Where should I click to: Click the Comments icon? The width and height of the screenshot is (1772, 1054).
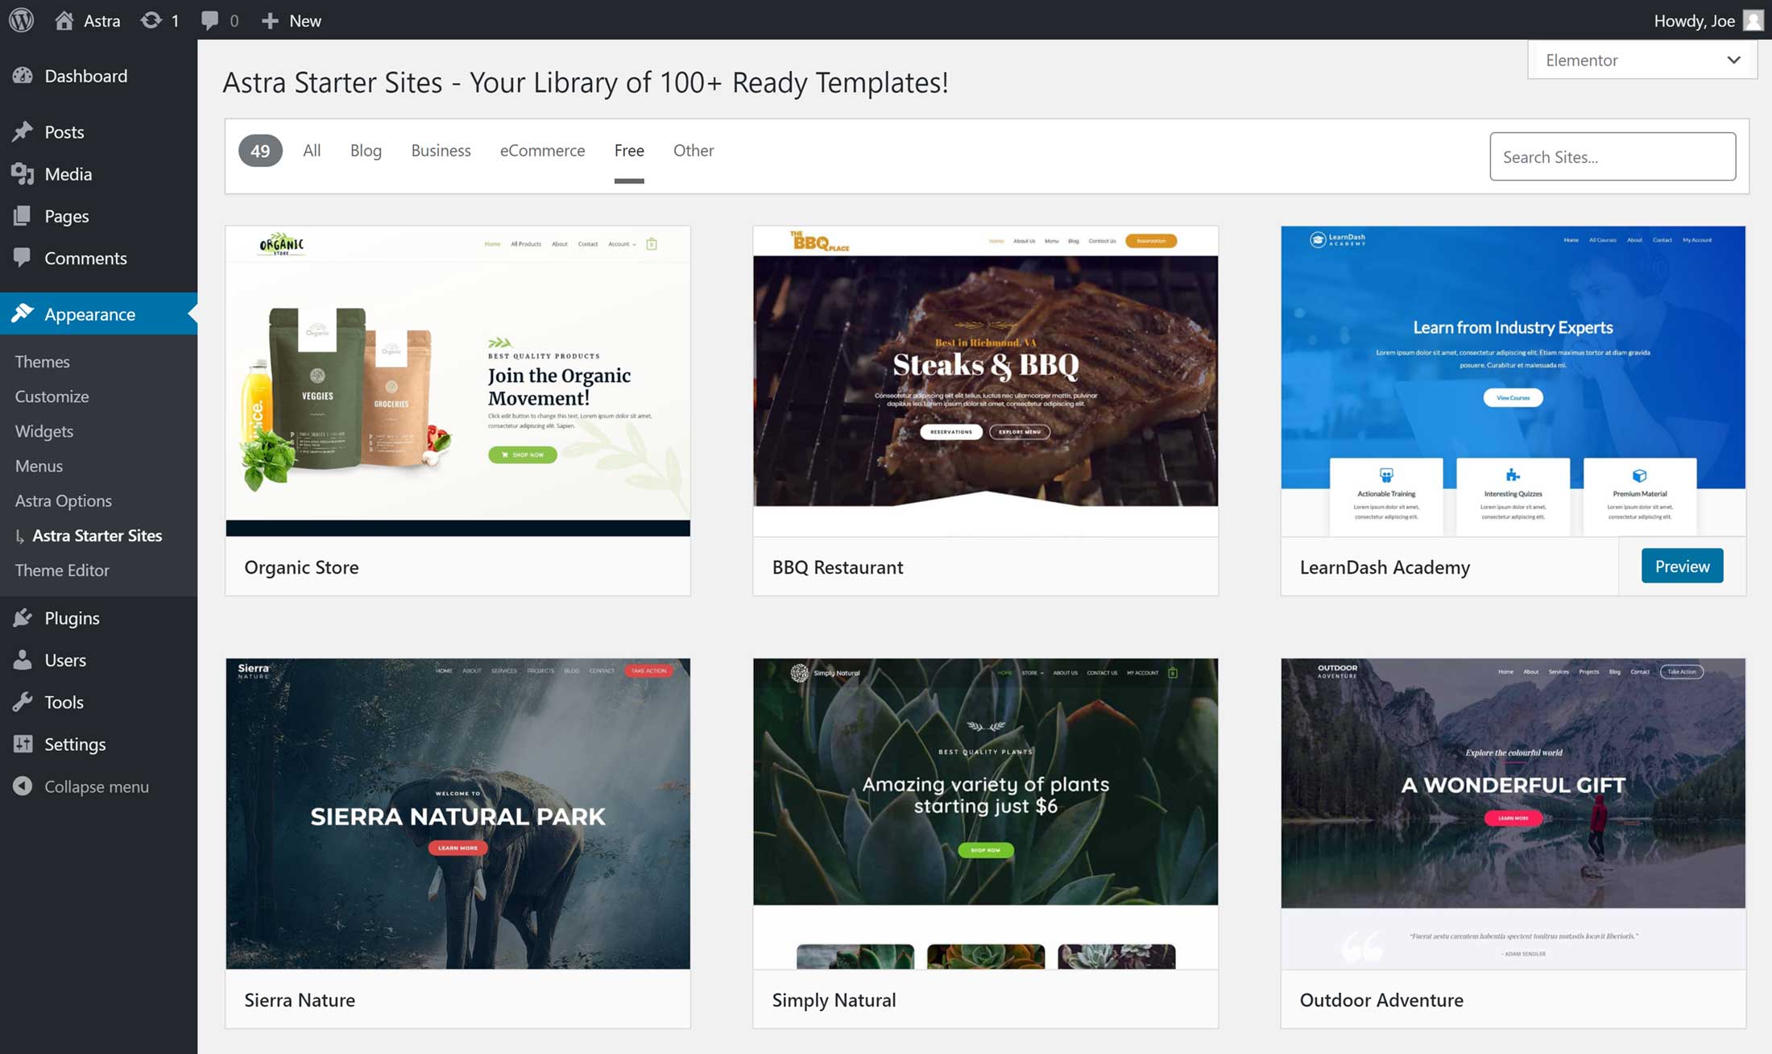tap(23, 257)
